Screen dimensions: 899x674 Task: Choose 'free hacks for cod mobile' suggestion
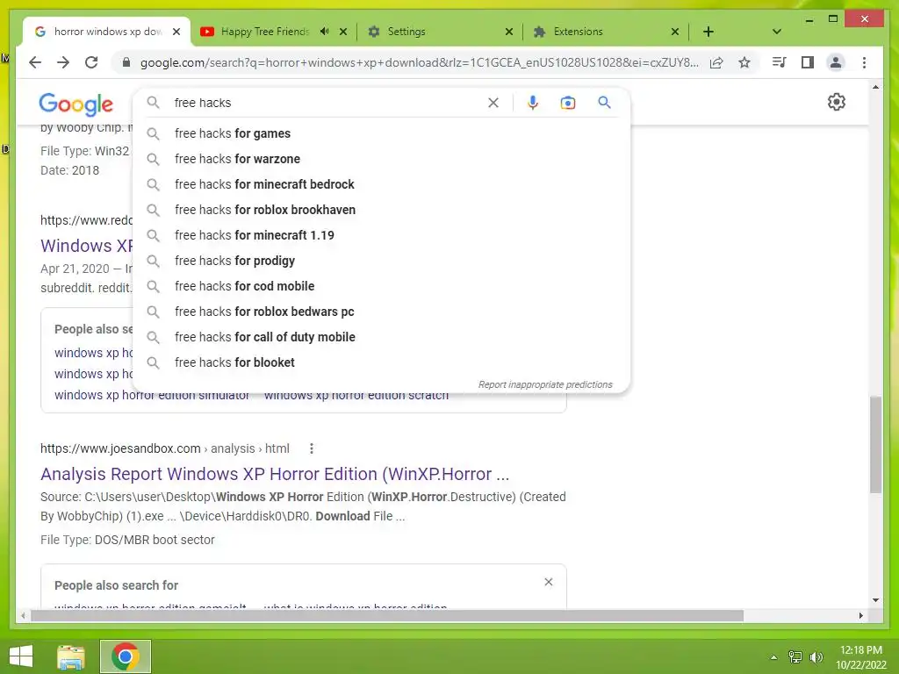click(x=381, y=286)
